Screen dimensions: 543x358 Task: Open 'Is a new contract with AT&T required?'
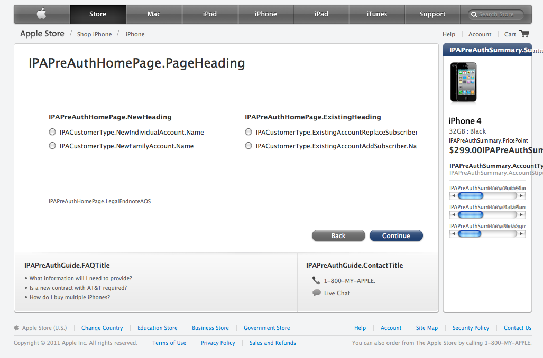[x=78, y=288]
